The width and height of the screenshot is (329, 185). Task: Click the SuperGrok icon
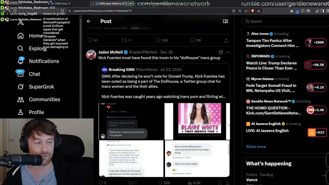click(21, 87)
